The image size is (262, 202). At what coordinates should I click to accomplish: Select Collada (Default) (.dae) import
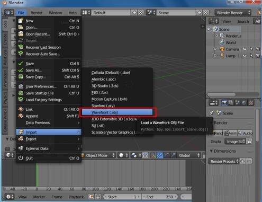pos(117,73)
